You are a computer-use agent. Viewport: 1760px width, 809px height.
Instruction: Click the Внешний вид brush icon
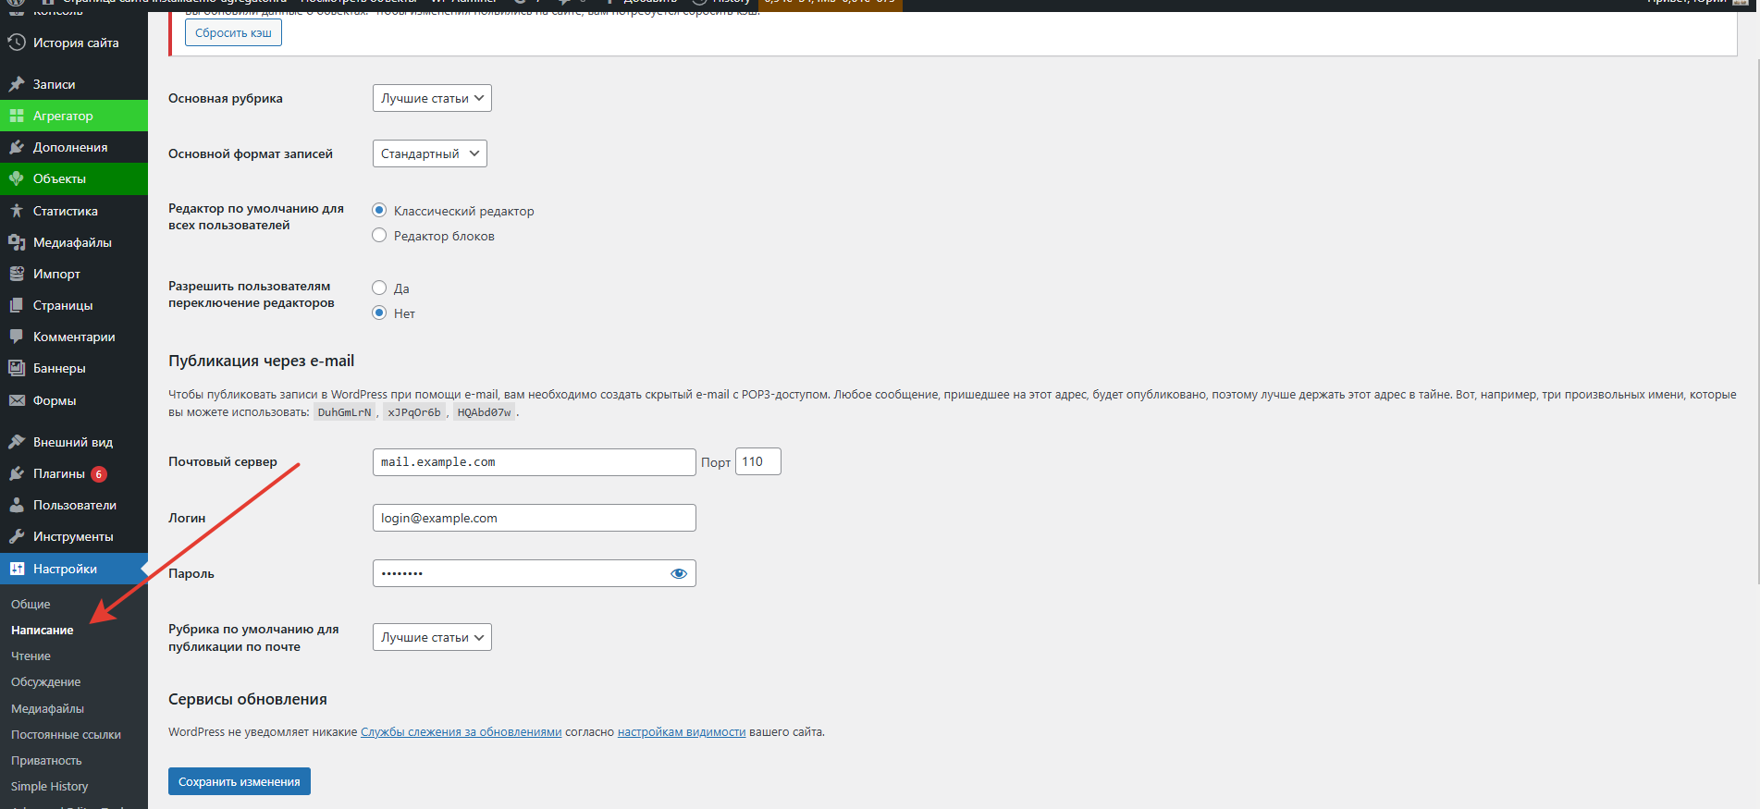[x=17, y=442]
